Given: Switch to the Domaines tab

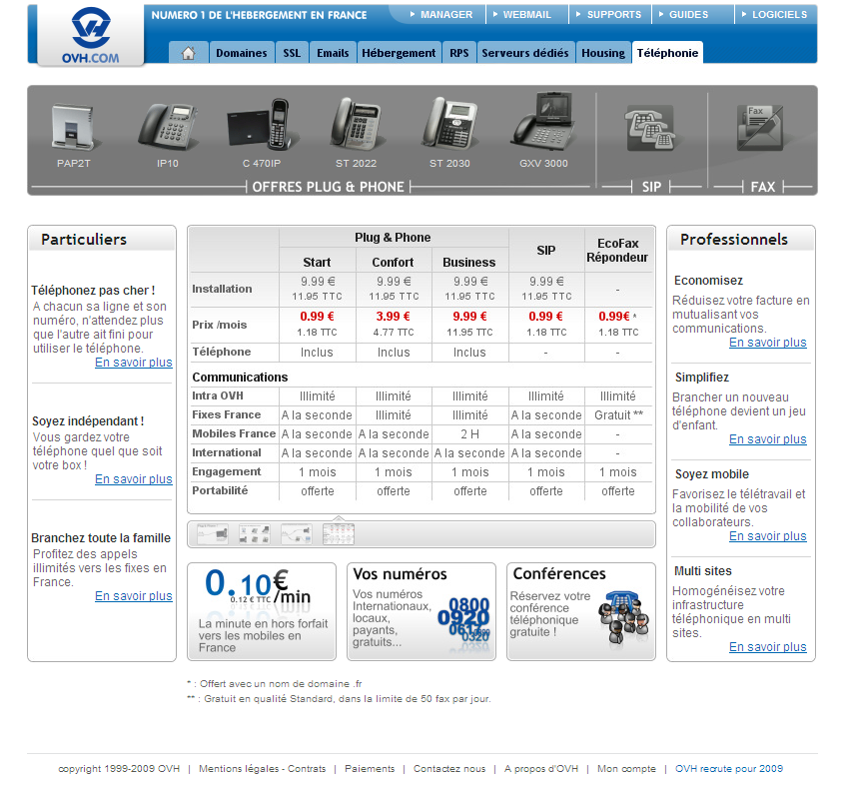Looking at the screenshot, I should point(241,53).
